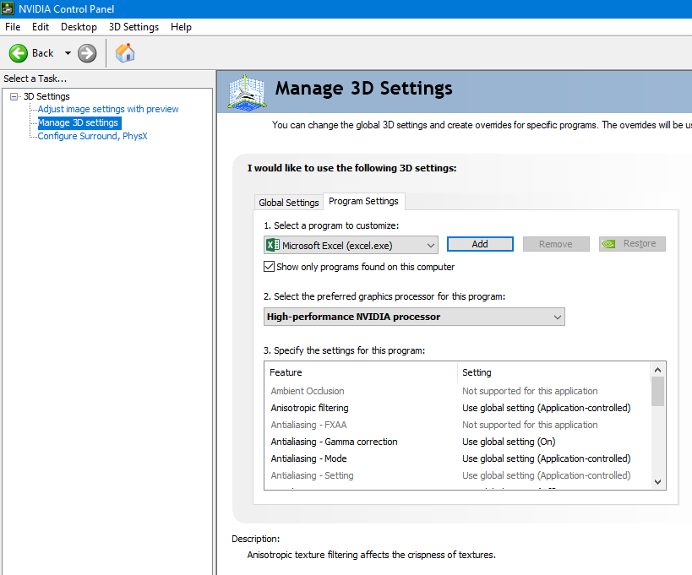The width and height of the screenshot is (692, 575).
Task: Click the settings list scroll up arrow
Action: click(x=657, y=370)
